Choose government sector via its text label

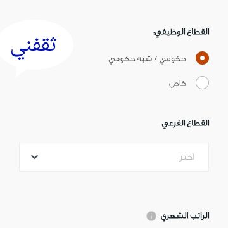[148, 59]
